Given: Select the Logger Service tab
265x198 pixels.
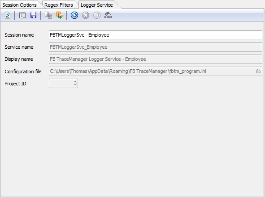Looking at the screenshot, I should point(97,5).
